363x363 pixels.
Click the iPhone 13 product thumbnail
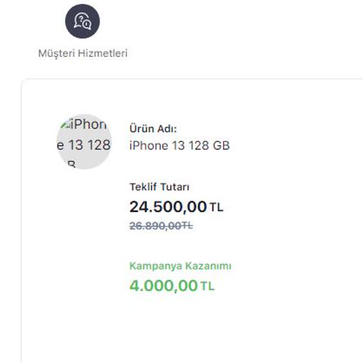[x=84, y=141]
